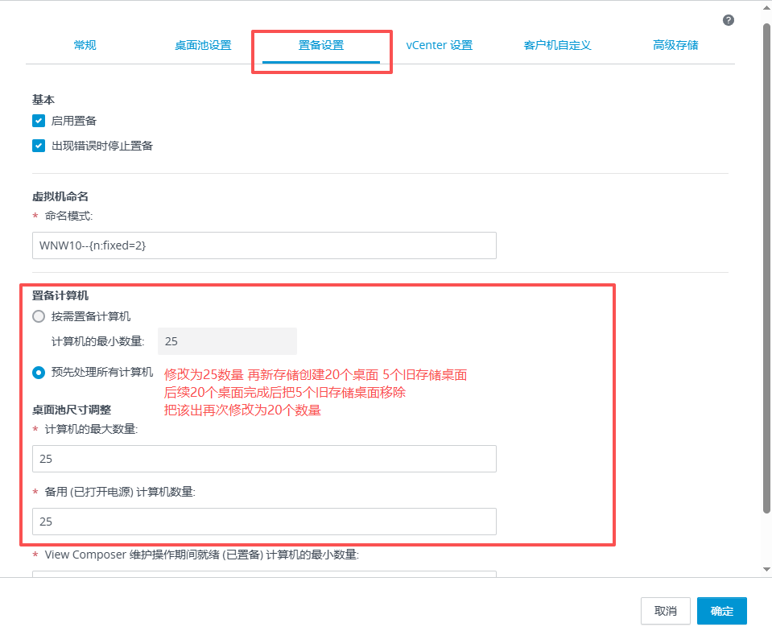Uncheck the 启用置备 checkbox
This screenshot has height=631, width=772.
(x=38, y=121)
